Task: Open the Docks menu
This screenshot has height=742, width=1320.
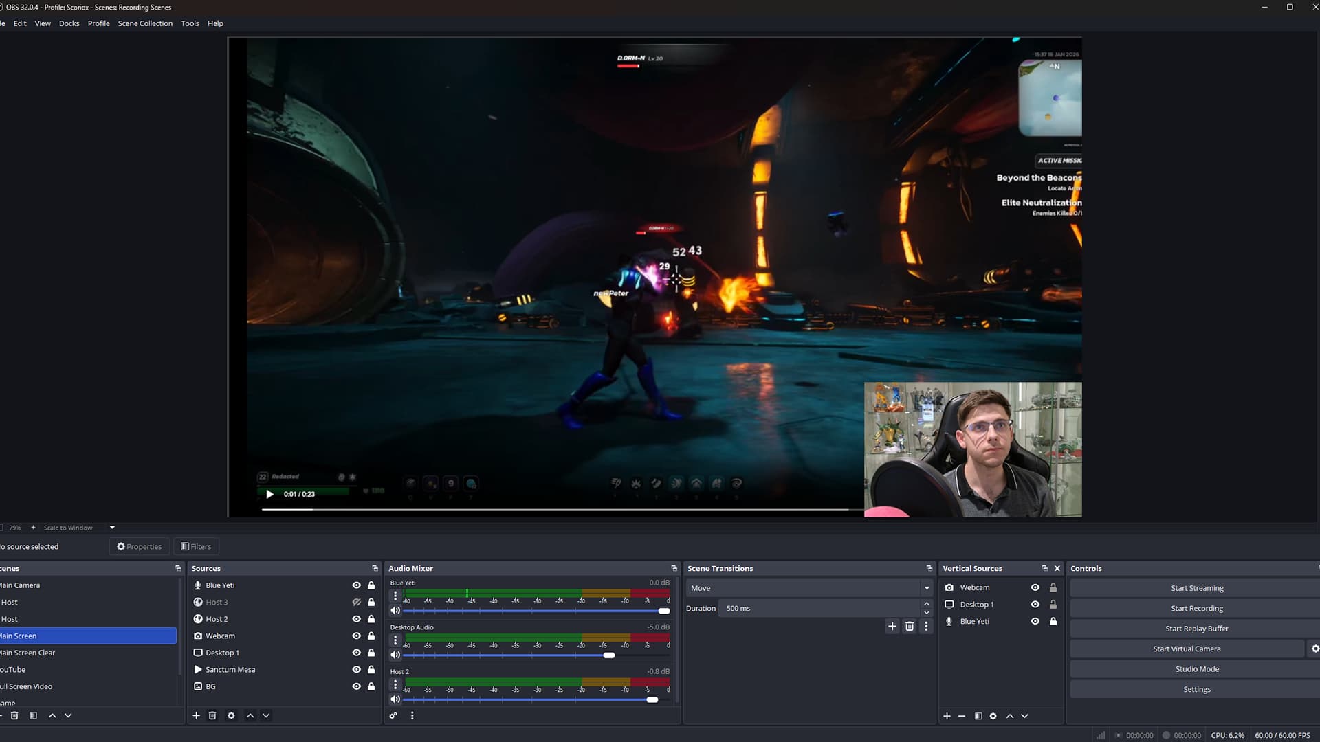Action: (69, 23)
